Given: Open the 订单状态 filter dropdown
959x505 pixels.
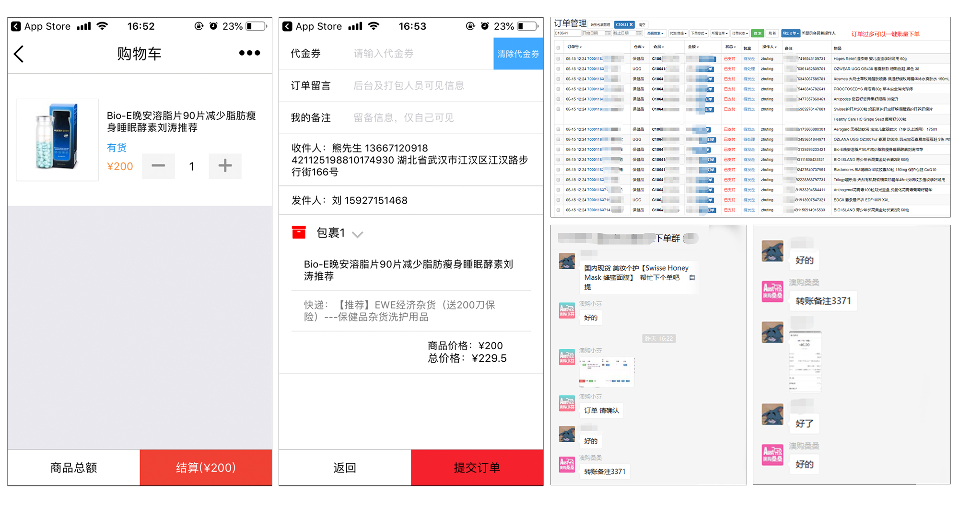Looking at the screenshot, I should pyautogui.click(x=739, y=34).
